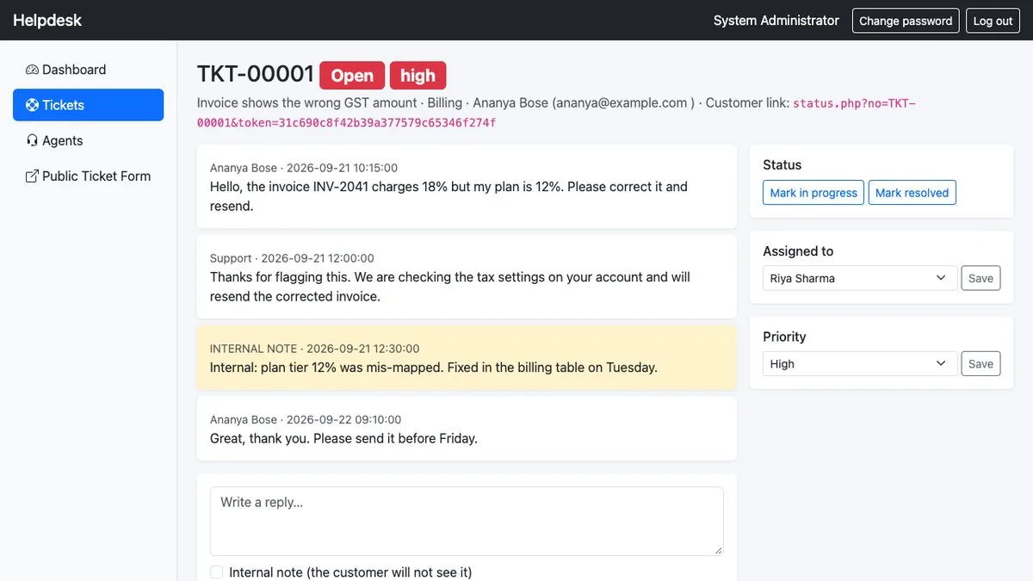Screen dimensions: 1033x581
Task: Click the resize handle of the reply box
Action: (x=718, y=550)
